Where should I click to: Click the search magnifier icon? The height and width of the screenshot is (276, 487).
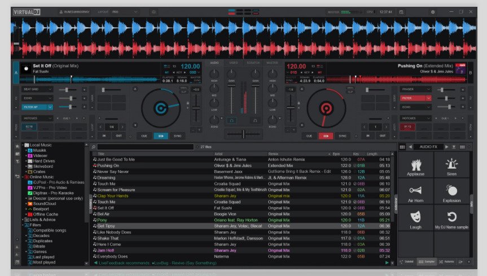click(94, 147)
